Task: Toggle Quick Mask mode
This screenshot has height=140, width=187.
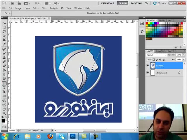Action: 4,127
